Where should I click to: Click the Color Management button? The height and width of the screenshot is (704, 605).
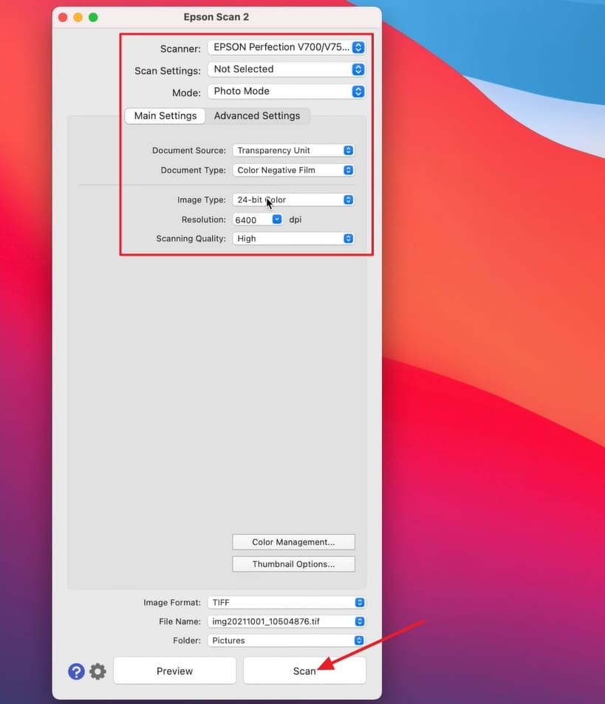click(293, 542)
